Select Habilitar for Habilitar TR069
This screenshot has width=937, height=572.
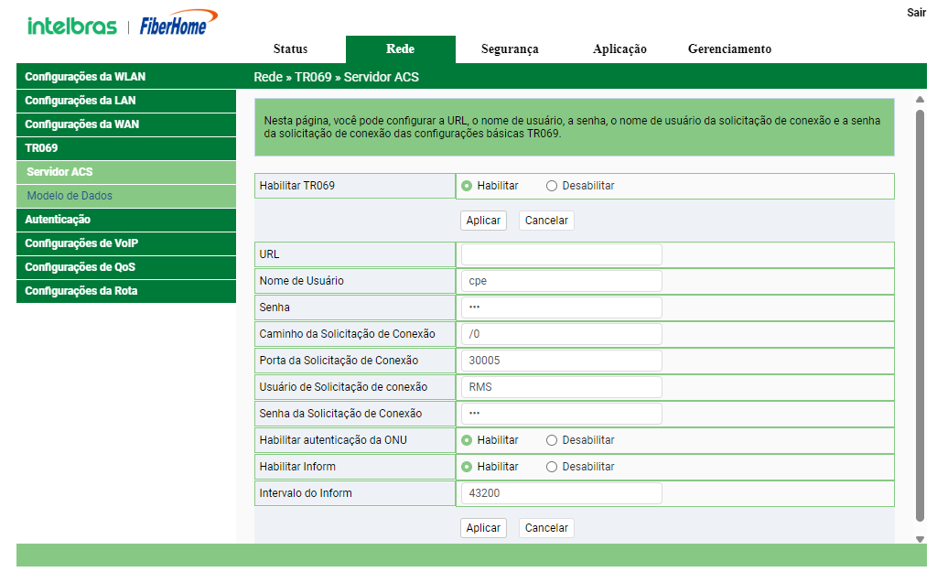pyautogui.click(x=467, y=186)
